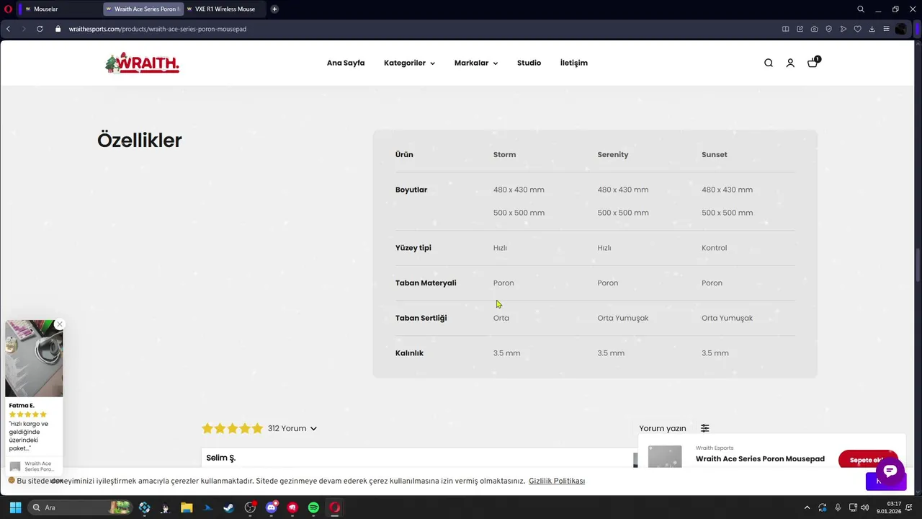Open the Opera menu logo
The height and width of the screenshot is (519, 922).
[8, 9]
